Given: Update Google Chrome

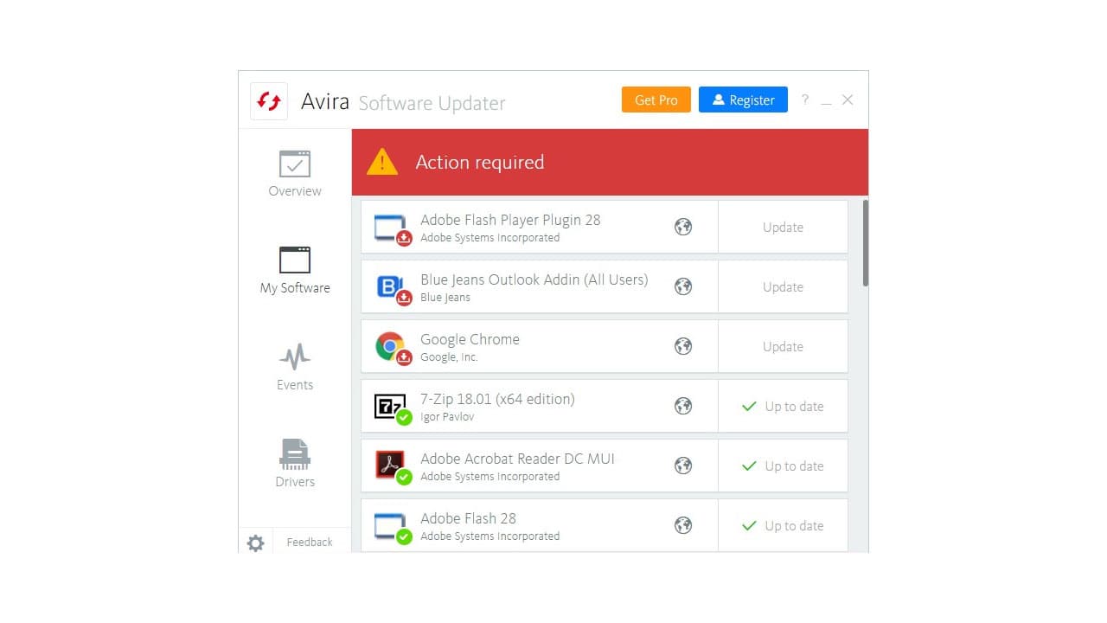Looking at the screenshot, I should click(x=782, y=346).
